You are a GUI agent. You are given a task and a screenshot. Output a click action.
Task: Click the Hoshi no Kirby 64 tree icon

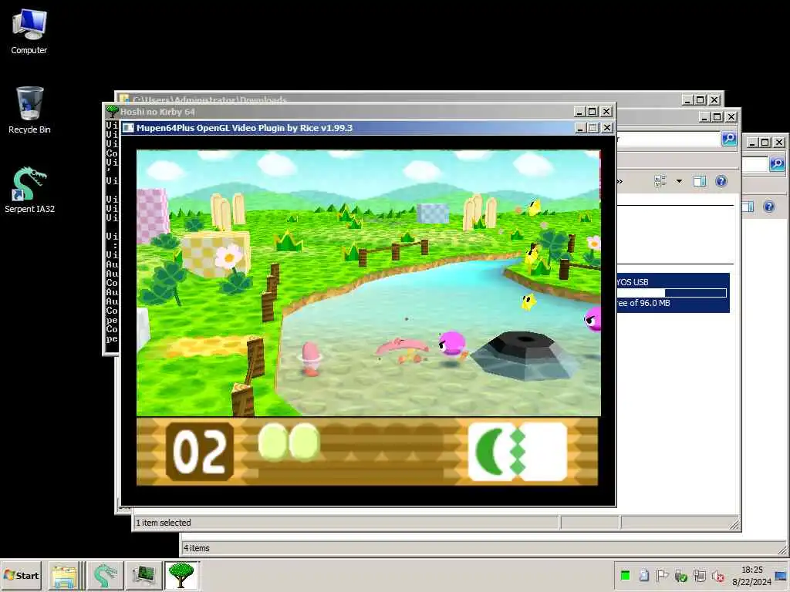point(113,111)
